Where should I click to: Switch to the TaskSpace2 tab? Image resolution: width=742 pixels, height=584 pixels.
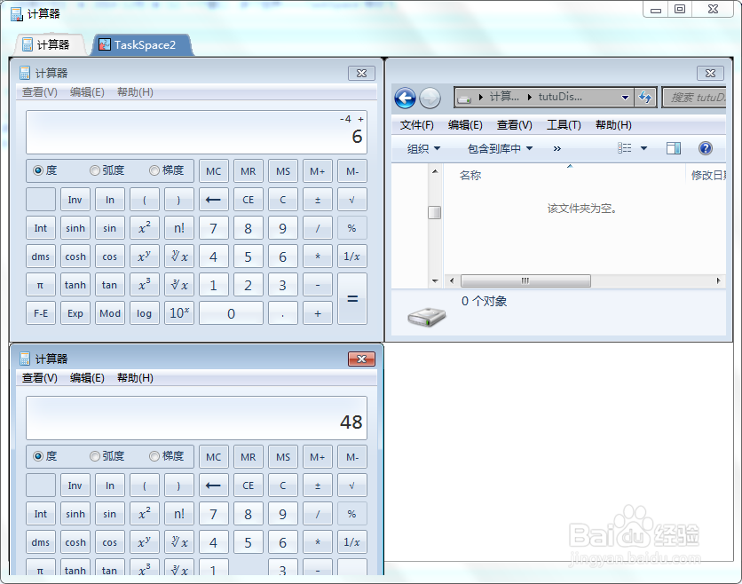[142, 45]
